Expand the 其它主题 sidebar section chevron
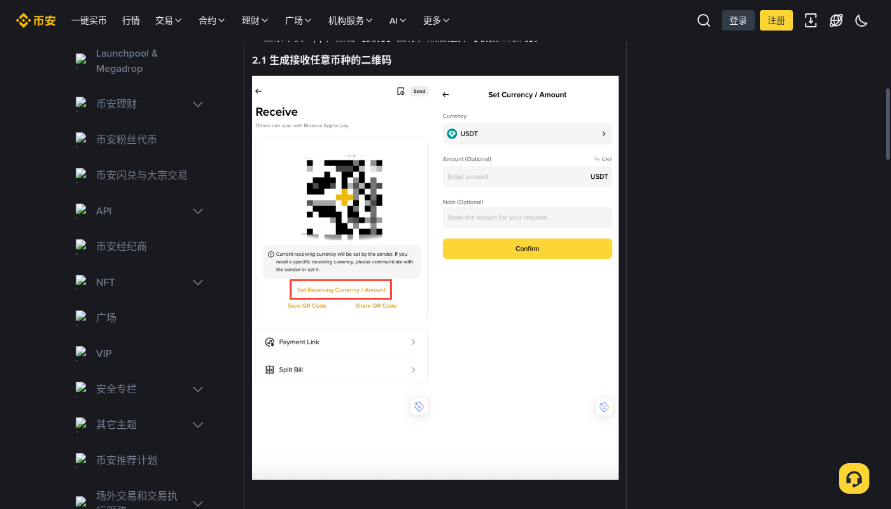This screenshot has width=891, height=509. 198,424
